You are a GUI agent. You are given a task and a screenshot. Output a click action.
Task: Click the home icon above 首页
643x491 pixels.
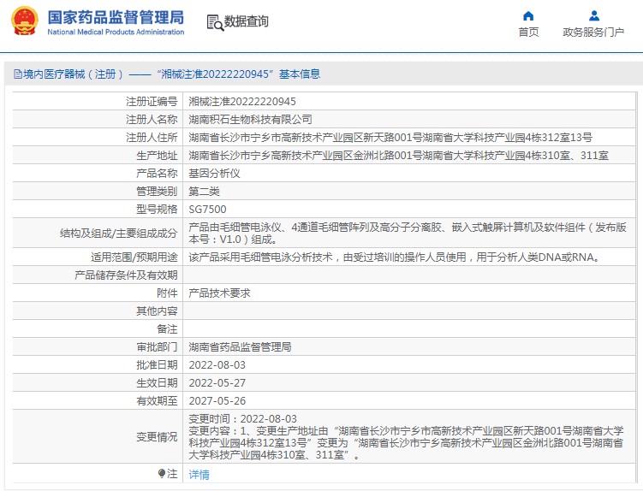[x=528, y=15]
